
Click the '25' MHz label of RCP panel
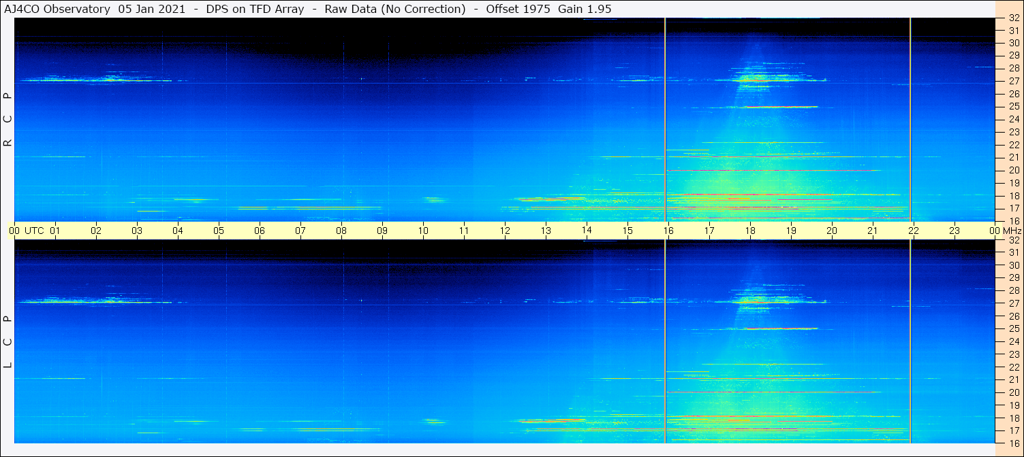coord(1014,106)
